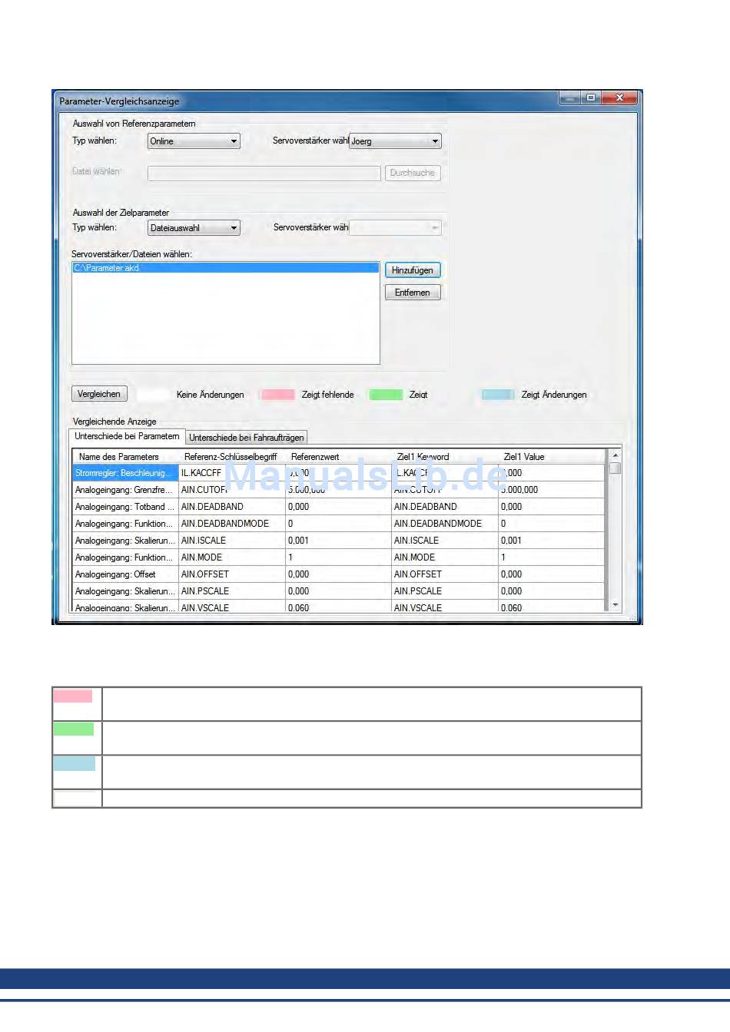Screen dimensions: 730x1032
Task: Click the Hinzufügen button
Action: point(413,270)
